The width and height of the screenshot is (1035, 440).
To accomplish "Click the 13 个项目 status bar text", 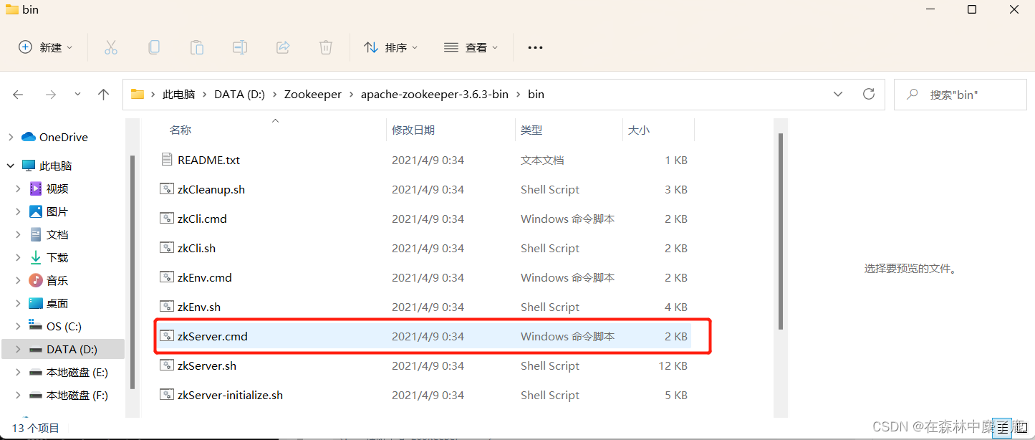I will point(36,428).
